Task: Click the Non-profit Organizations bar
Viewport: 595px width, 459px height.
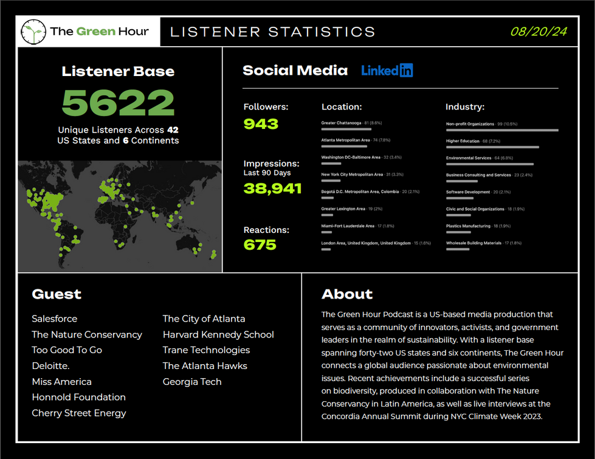Action: pyautogui.click(x=502, y=130)
